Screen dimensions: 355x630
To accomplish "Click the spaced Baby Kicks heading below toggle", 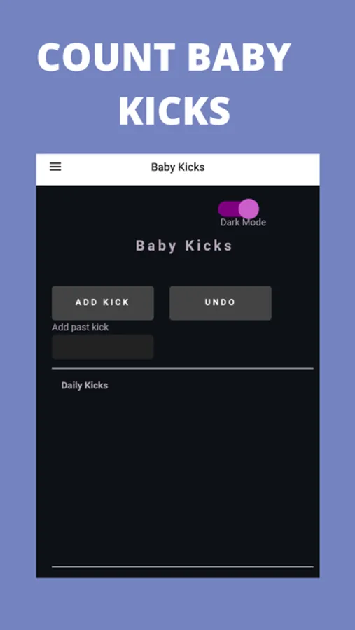I will click(183, 246).
